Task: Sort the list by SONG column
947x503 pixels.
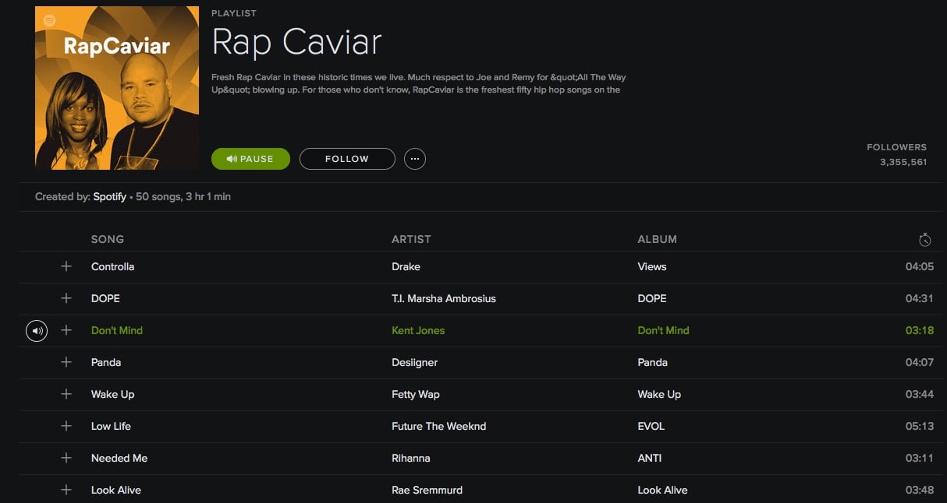Action: click(x=108, y=239)
